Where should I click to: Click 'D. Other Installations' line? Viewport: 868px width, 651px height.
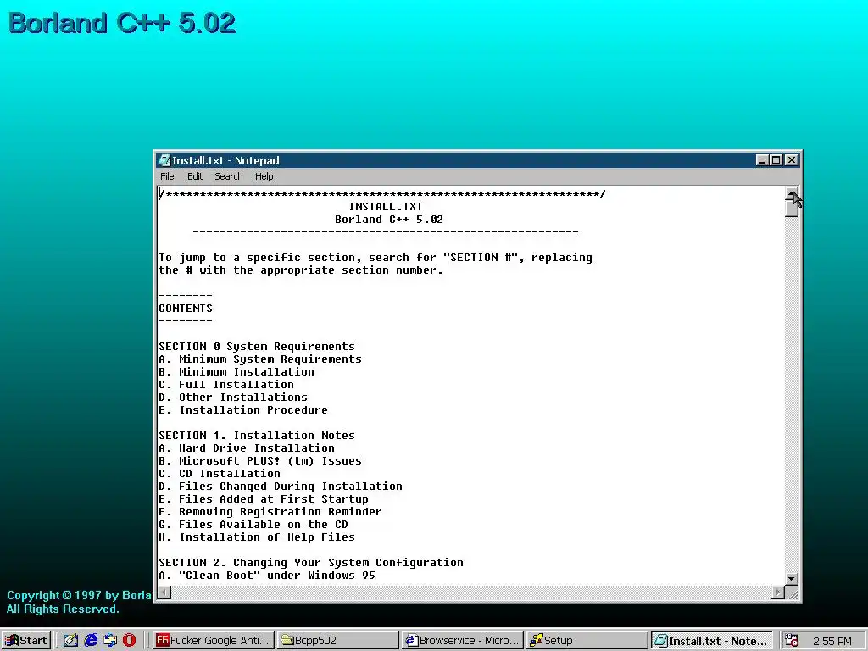(233, 398)
